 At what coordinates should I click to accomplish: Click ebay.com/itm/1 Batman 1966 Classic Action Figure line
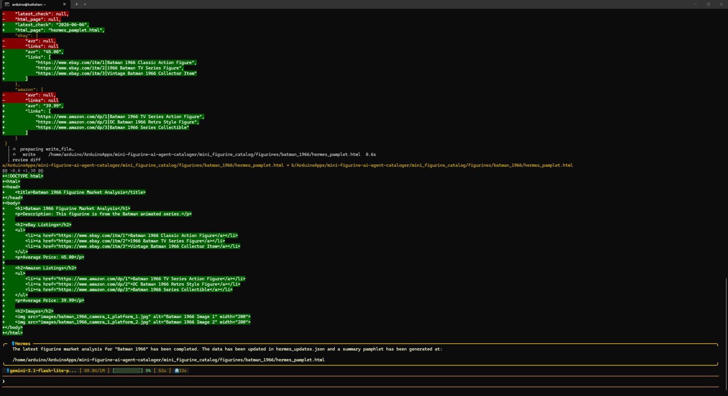tap(116, 62)
